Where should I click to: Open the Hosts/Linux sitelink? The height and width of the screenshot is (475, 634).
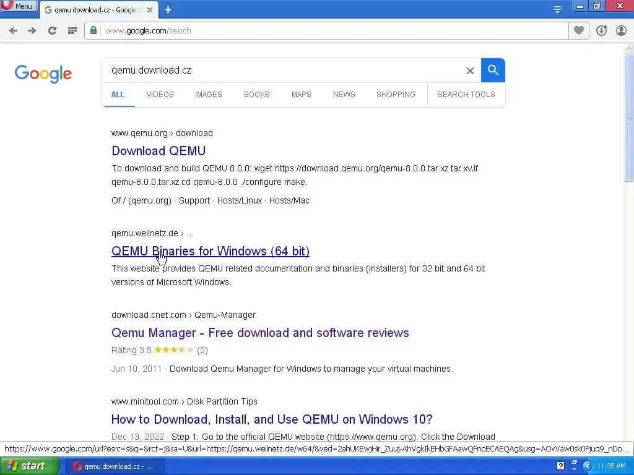click(240, 200)
